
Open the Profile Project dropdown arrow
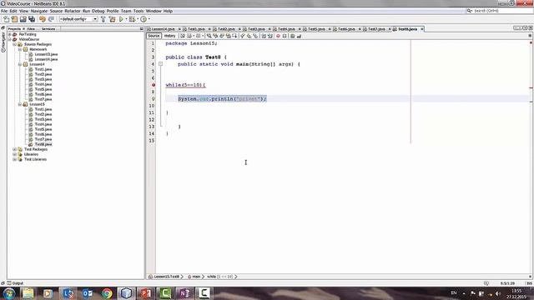point(149,19)
